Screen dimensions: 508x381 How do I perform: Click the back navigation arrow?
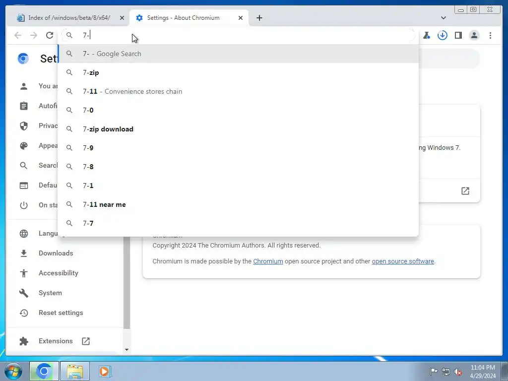pyautogui.click(x=18, y=35)
